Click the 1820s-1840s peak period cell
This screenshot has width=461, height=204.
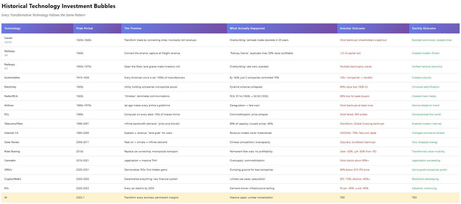[x=97, y=40]
